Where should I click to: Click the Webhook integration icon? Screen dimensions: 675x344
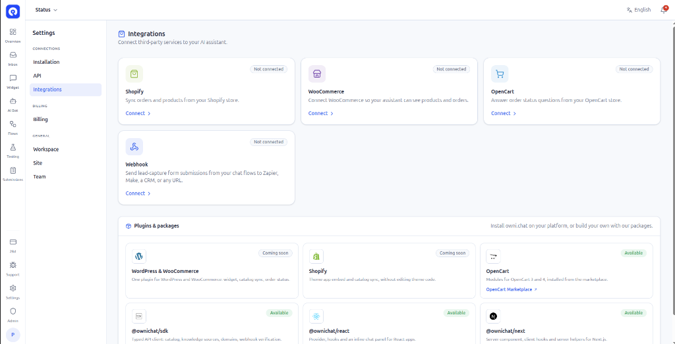[134, 147]
